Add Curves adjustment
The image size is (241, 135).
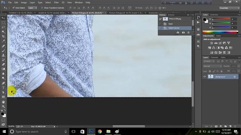tap(220, 43)
